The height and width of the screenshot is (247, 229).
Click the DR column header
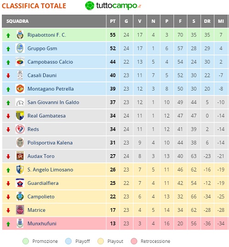point(207,21)
